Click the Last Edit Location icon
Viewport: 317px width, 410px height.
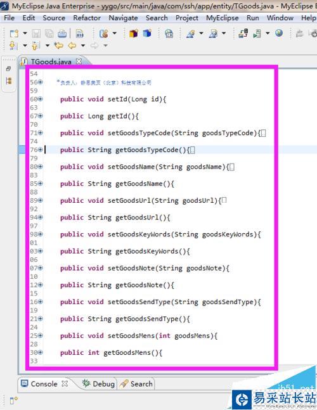[59, 46]
